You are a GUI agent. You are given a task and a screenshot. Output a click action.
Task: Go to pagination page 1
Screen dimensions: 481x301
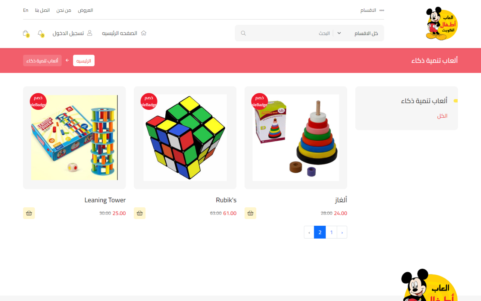pyautogui.click(x=331, y=232)
